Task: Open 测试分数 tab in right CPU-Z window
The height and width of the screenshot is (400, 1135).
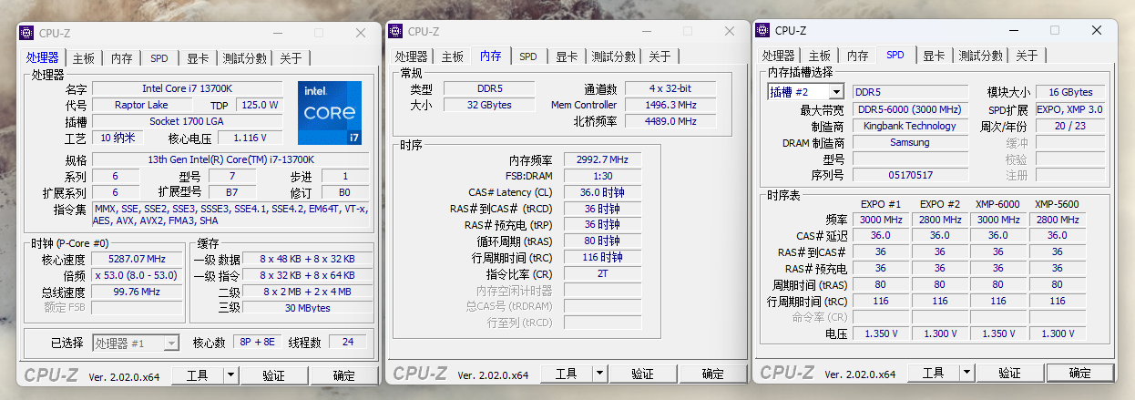Action: pyautogui.click(x=981, y=56)
